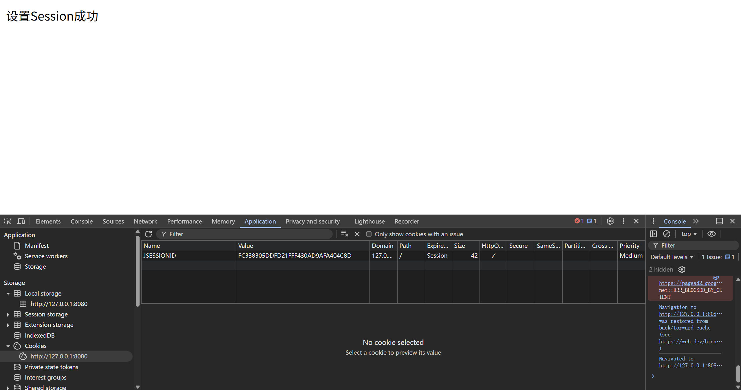
Task: Open the Default levels dropdown
Action: (x=672, y=257)
